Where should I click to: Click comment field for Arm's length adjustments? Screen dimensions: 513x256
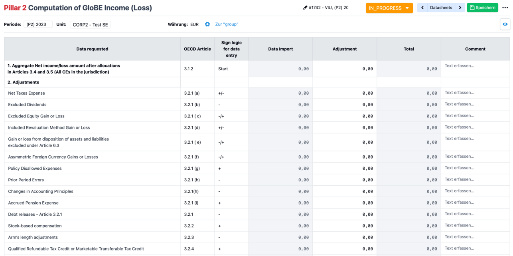(475, 237)
